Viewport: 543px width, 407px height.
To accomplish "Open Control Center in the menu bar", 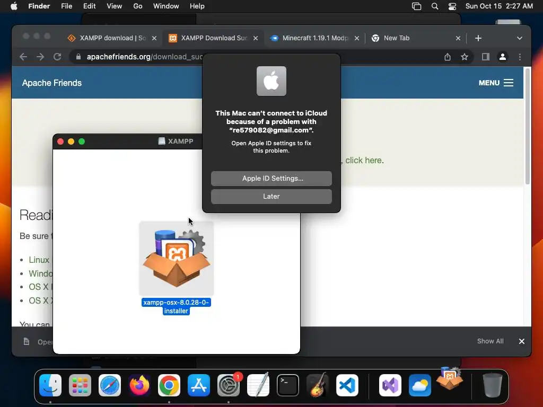I will (452, 6).
